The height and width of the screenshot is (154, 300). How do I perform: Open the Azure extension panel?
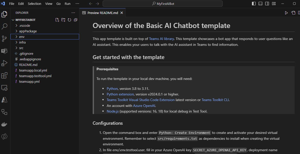(x=4, y=100)
